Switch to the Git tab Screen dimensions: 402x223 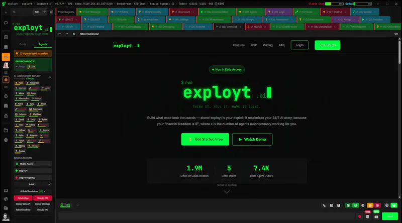[x=257, y=27]
